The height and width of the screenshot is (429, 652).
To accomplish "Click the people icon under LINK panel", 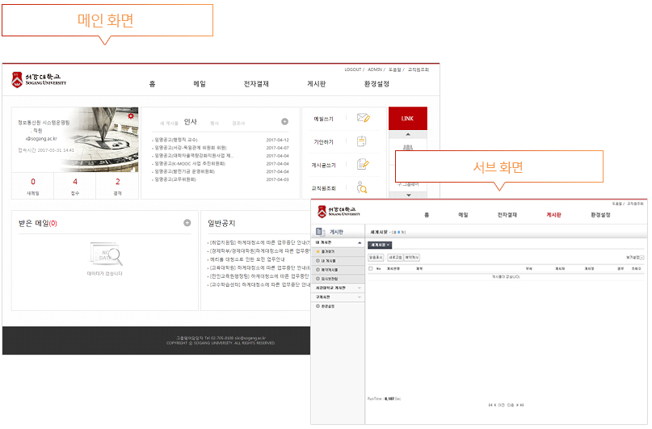I will 408,147.
